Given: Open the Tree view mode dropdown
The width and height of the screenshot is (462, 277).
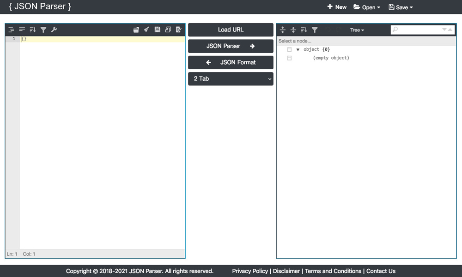Looking at the screenshot, I should click(x=357, y=30).
